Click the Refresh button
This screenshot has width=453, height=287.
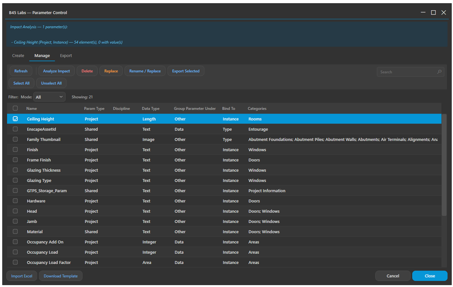(x=21, y=71)
